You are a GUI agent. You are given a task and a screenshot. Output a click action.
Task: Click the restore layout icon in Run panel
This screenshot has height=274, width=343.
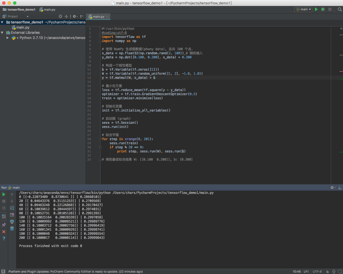click(4, 216)
